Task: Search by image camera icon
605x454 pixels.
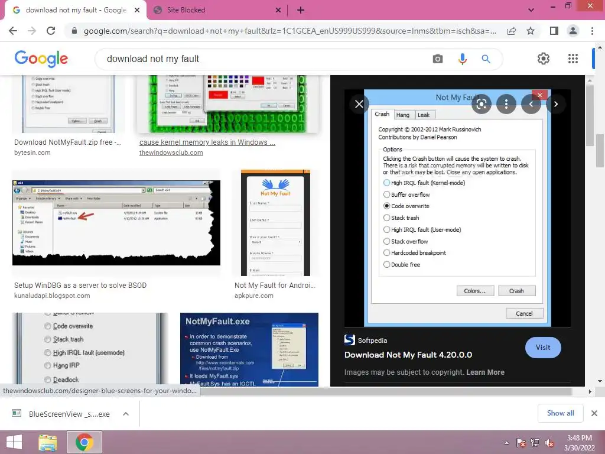Action: (x=438, y=59)
